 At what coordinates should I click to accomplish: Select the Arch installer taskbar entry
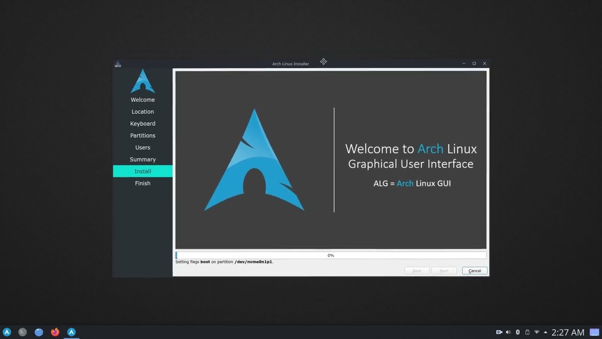[x=71, y=332]
